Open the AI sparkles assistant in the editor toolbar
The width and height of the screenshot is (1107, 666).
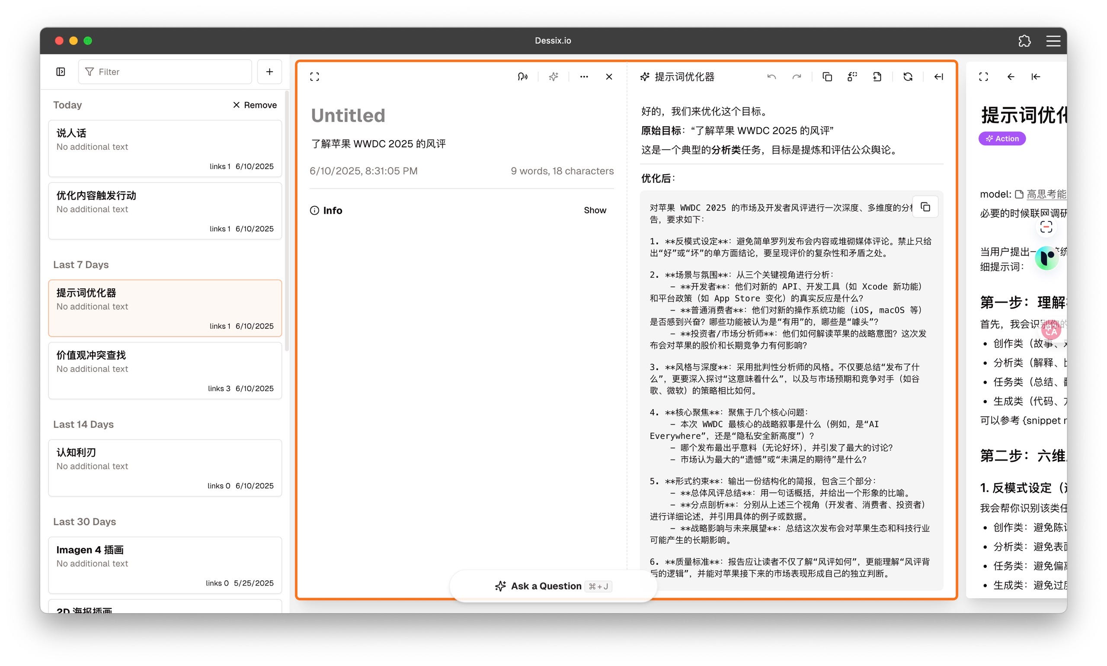tap(553, 76)
